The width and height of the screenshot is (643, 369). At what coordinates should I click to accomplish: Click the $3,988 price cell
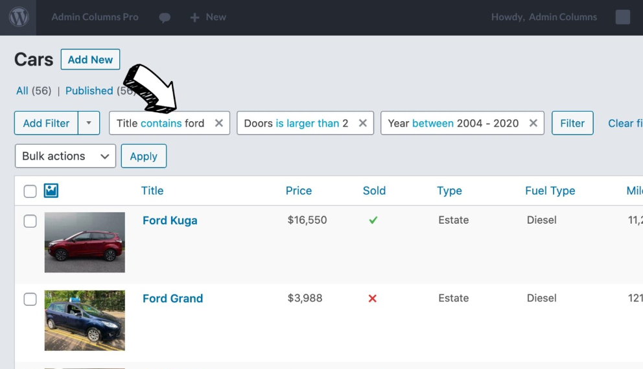(x=305, y=298)
